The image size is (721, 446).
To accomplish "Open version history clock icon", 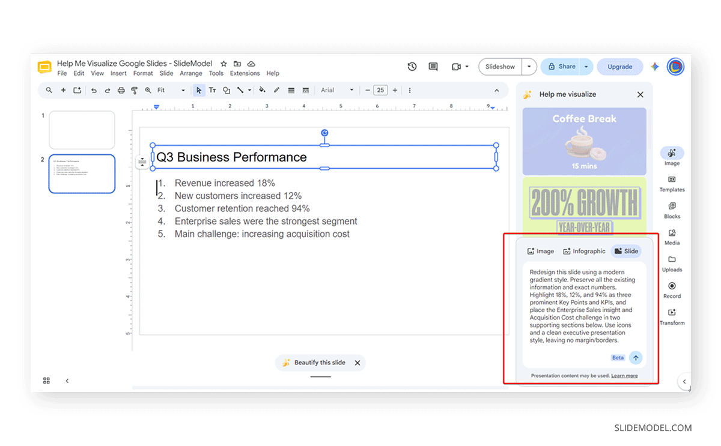I will [412, 67].
